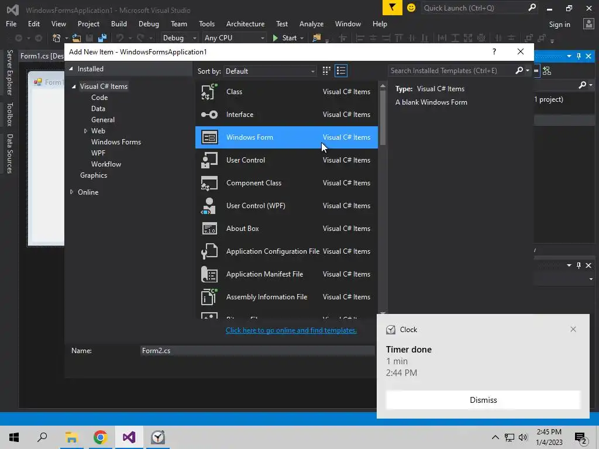Show hidden system tray icons

(x=495, y=437)
